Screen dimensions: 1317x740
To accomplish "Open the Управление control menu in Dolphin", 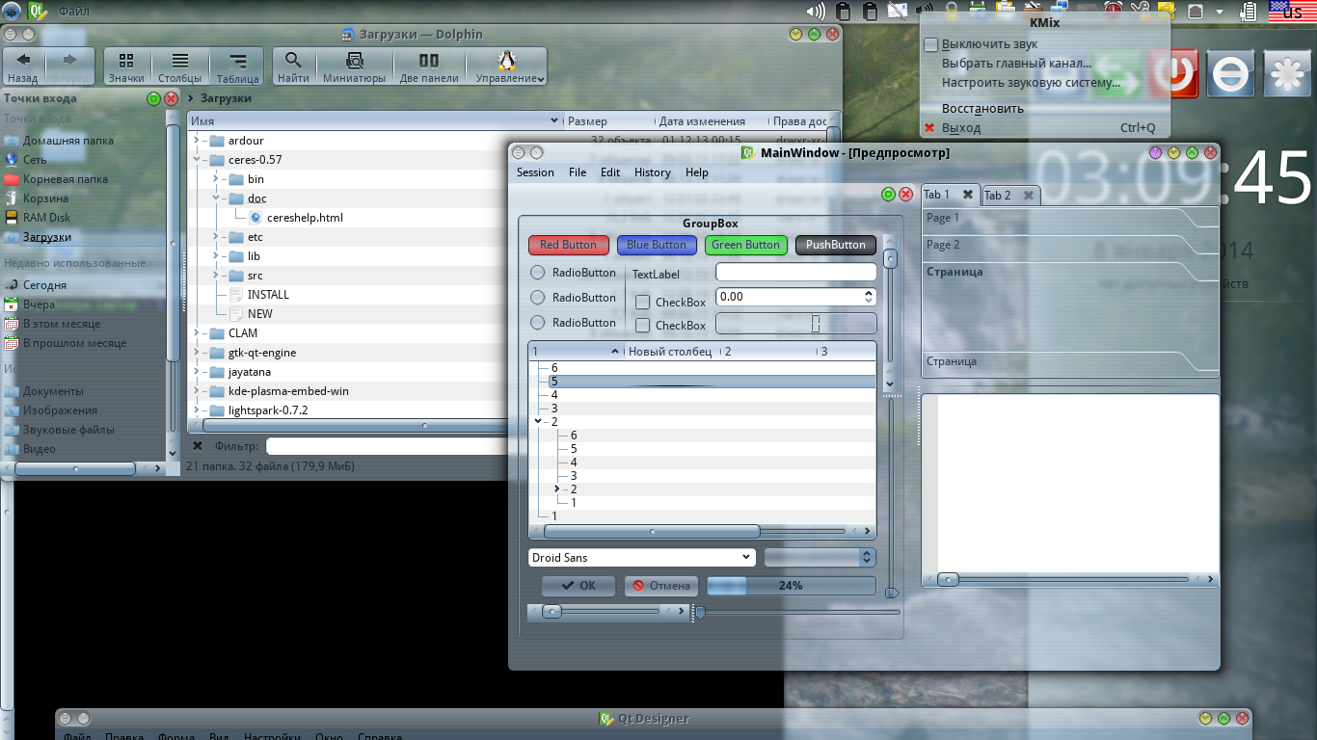I will tap(508, 67).
